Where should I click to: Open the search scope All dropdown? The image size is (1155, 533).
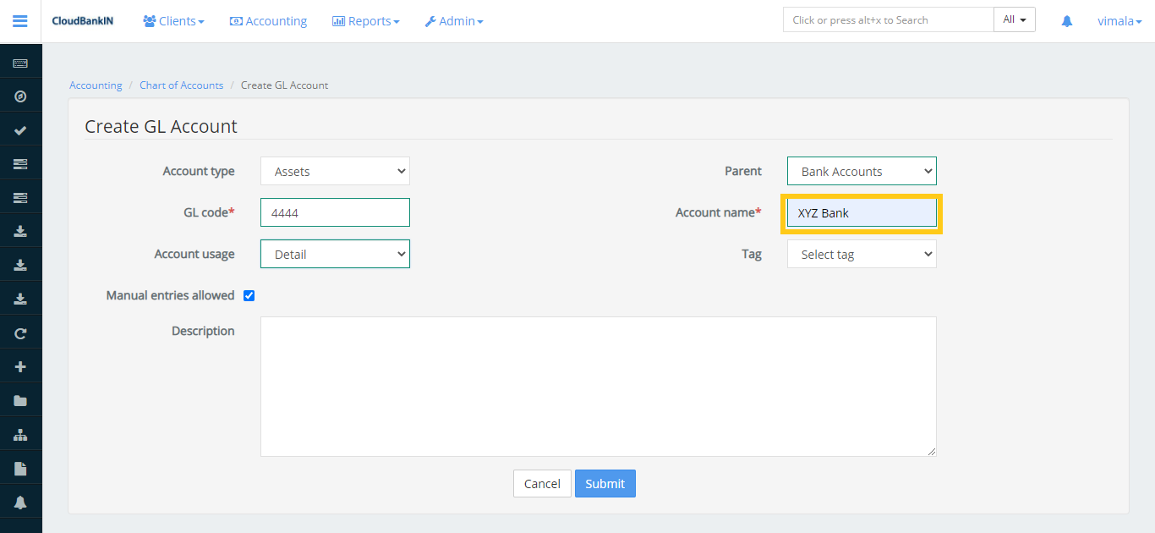coord(1014,19)
